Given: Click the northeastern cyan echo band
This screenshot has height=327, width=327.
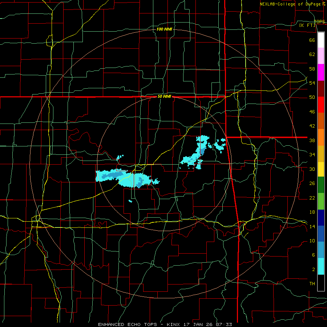Looking at the screenshot, I should point(195,152).
